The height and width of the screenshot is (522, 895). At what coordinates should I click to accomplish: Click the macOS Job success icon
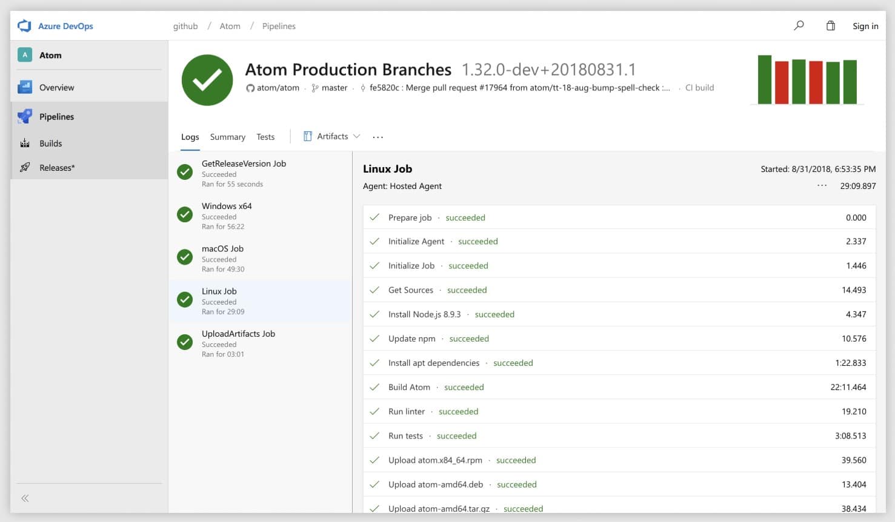[185, 257]
